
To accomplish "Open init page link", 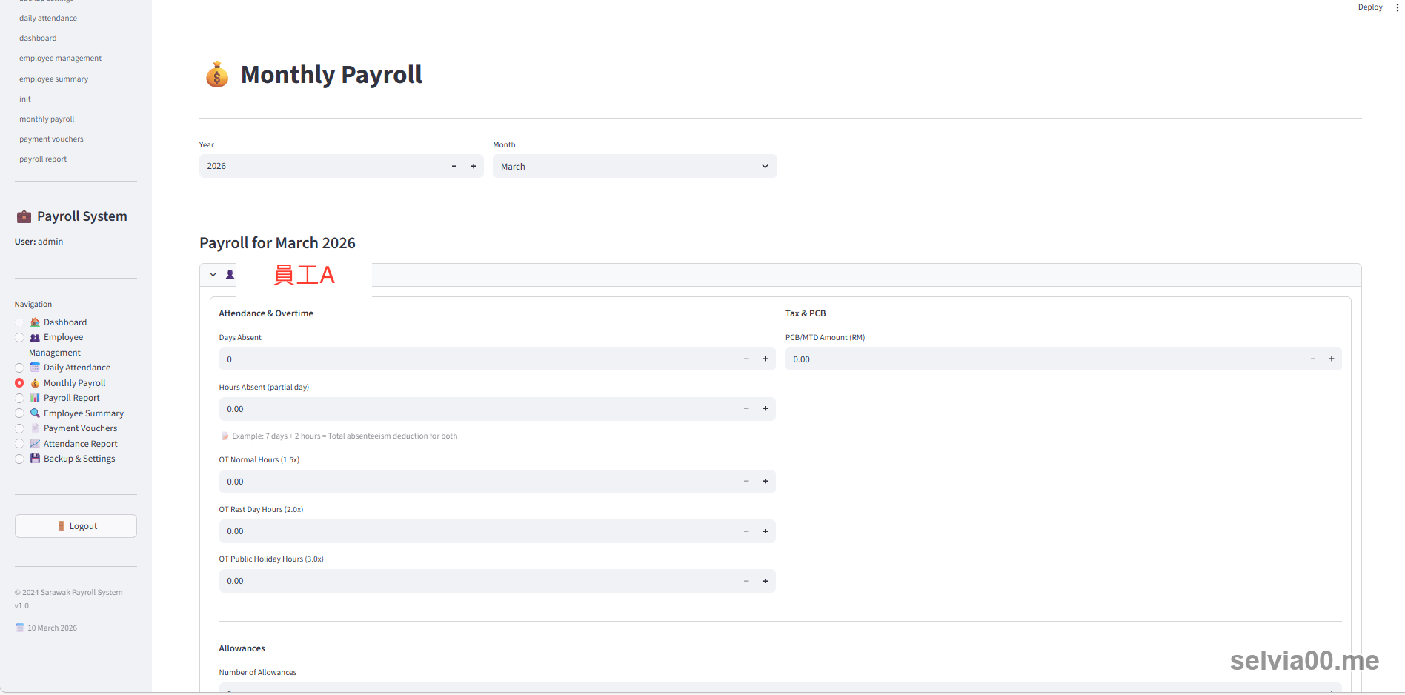I will tap(25, 99).
